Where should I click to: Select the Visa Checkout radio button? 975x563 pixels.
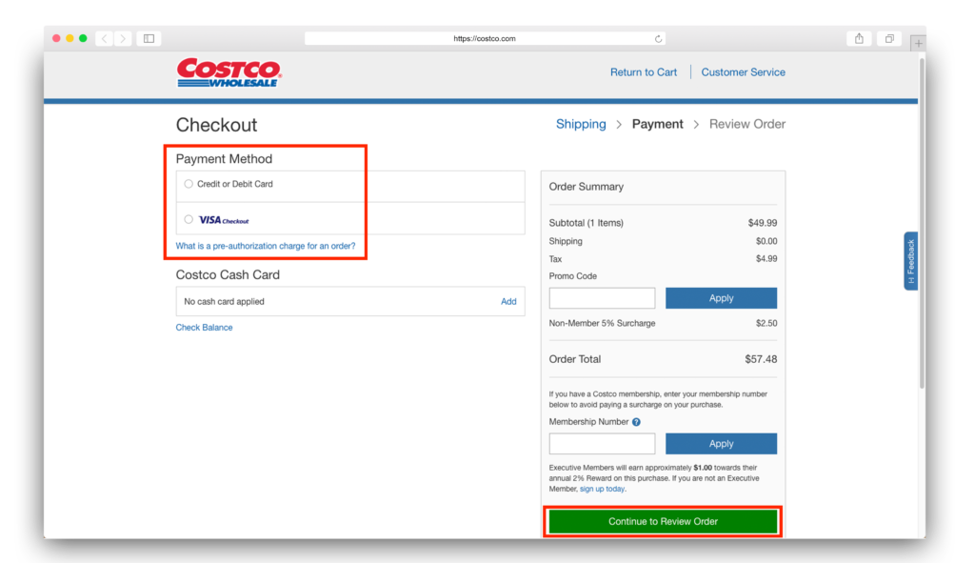coord(189,220)
